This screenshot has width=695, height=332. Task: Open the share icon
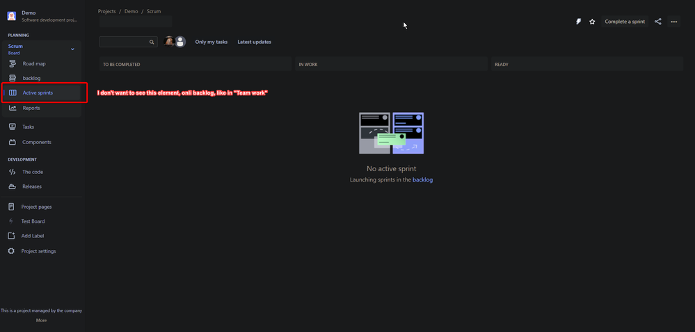click(658, 22)
